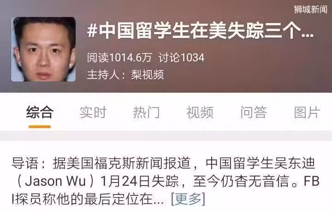Tap the gray divider bar below the tabs
This screenshot has width=332, height=212.
point(166,135)
